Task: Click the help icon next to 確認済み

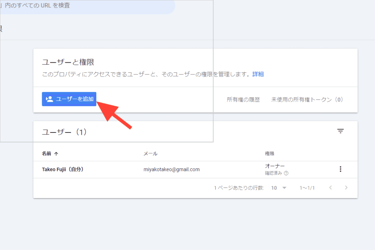Action: [286, 173]
